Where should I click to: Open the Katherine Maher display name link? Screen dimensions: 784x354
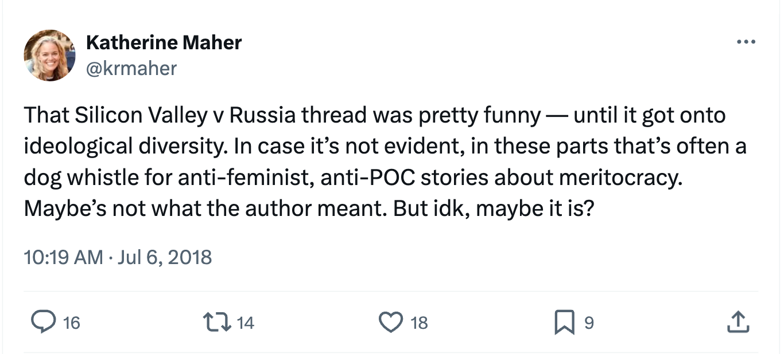coord(164,42)
